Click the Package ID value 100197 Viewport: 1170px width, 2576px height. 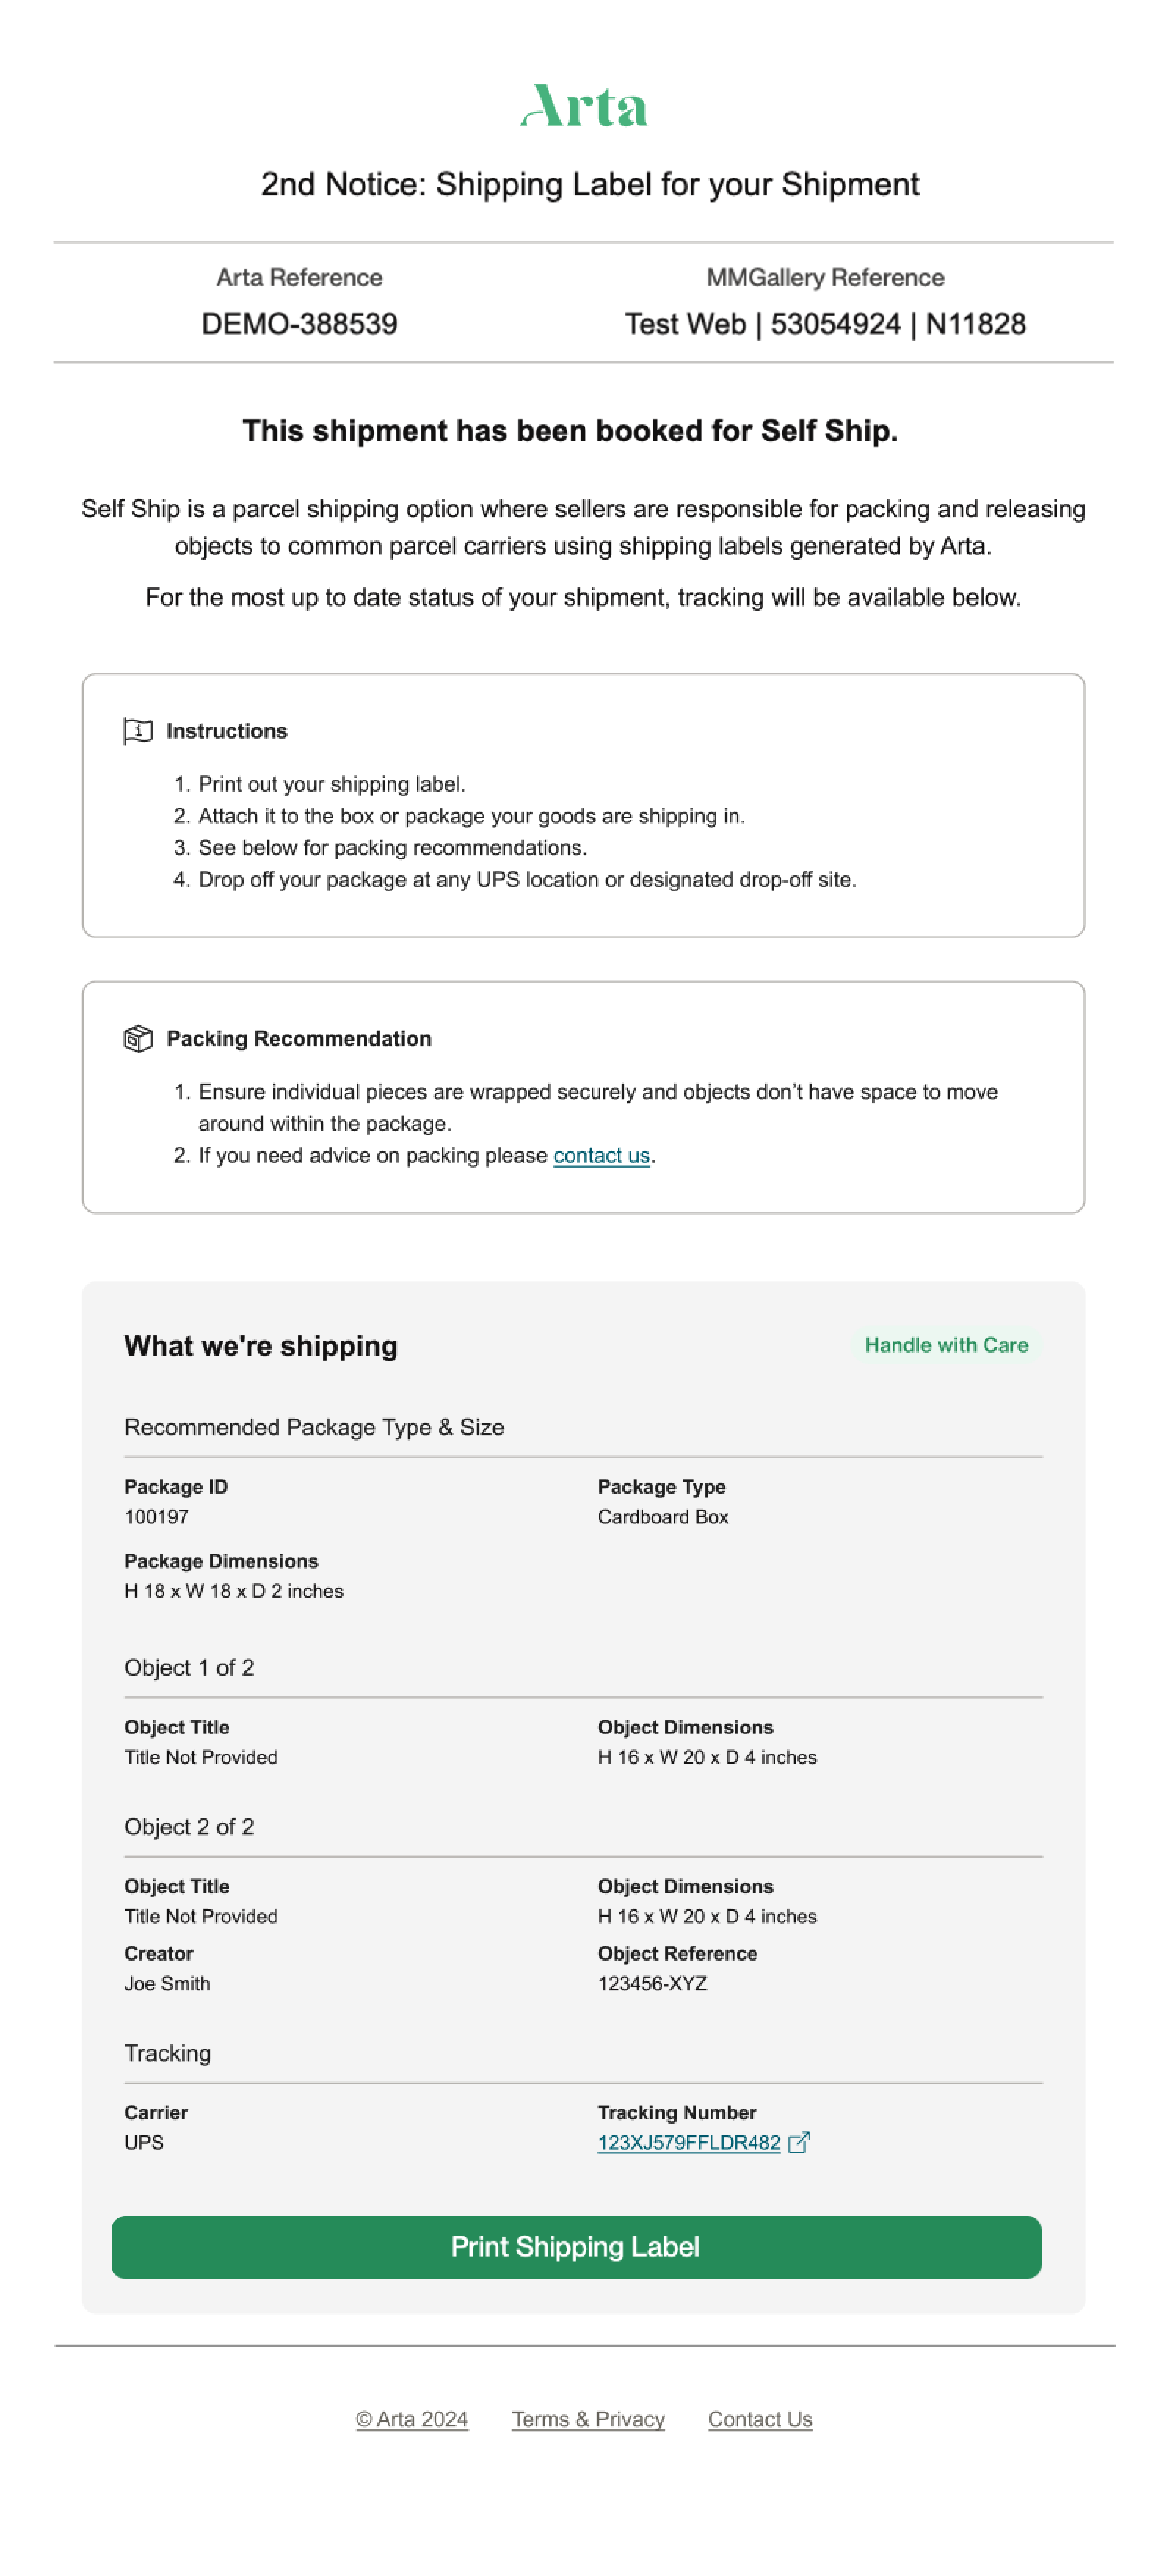tap(156, 1517)
